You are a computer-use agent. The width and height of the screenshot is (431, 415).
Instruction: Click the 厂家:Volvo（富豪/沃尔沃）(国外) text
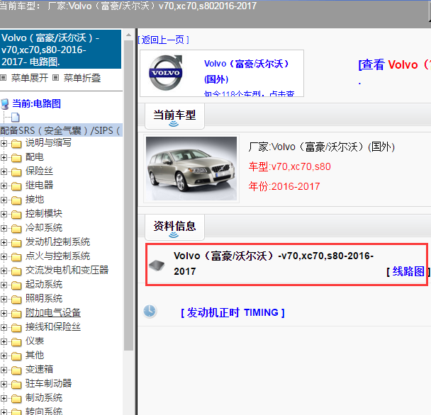tap(322, 147)
